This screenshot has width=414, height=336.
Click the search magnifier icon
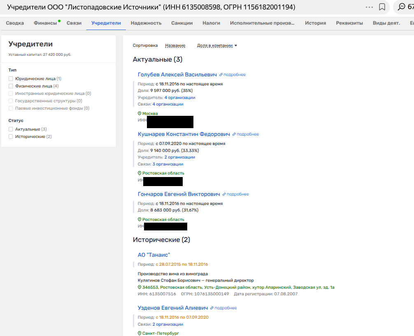(402, 7)
